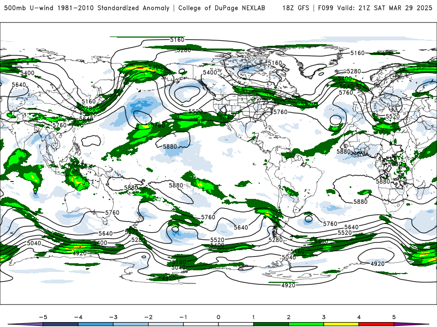This screenshot has height=327, width=437.
Task: Click the 'F099 Valid: 21Z SAT MAR 29 2025' text
Action: [375, 8]
